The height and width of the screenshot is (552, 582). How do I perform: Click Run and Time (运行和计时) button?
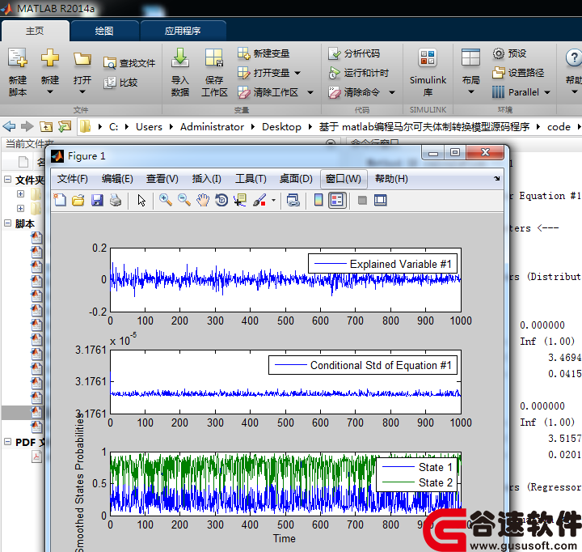359,73
